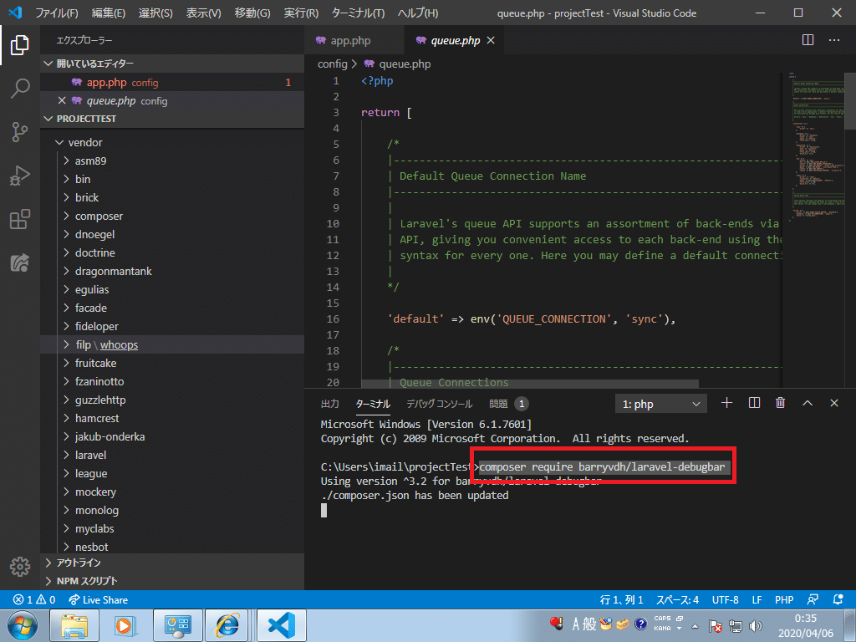
Task: Split the terminal pane
Action: click(754, 403)
